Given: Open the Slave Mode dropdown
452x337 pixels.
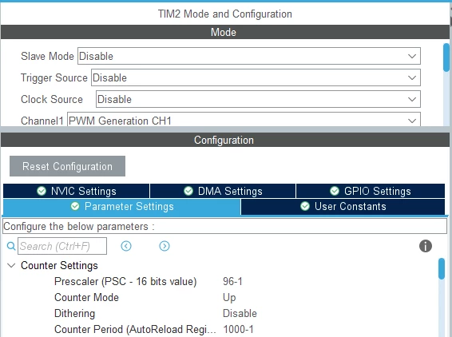Looking at the screenshot, I should [249, 56].
